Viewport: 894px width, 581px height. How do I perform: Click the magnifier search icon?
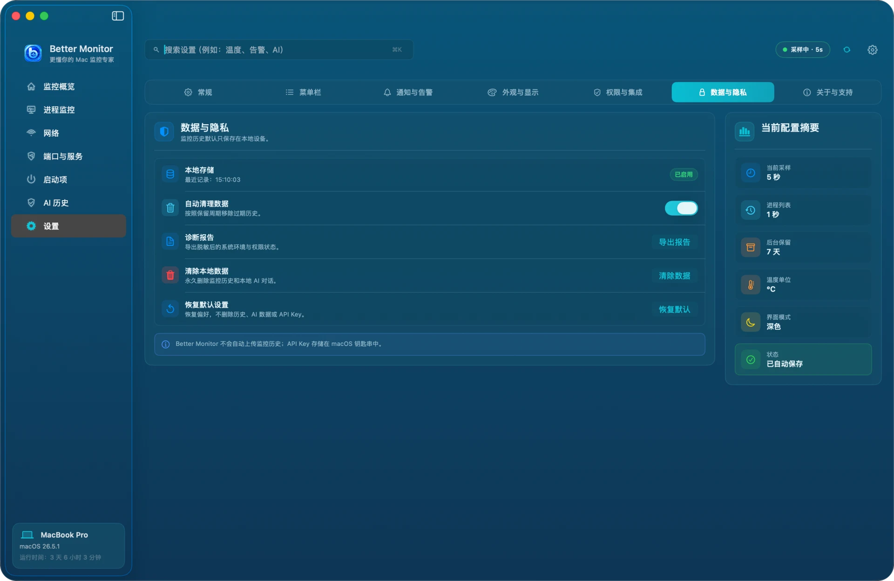[x=156, y=50]
